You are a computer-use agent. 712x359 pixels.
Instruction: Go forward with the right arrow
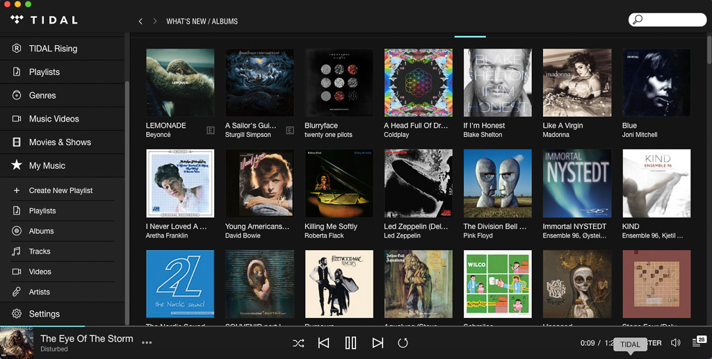[x=154, y=22]
